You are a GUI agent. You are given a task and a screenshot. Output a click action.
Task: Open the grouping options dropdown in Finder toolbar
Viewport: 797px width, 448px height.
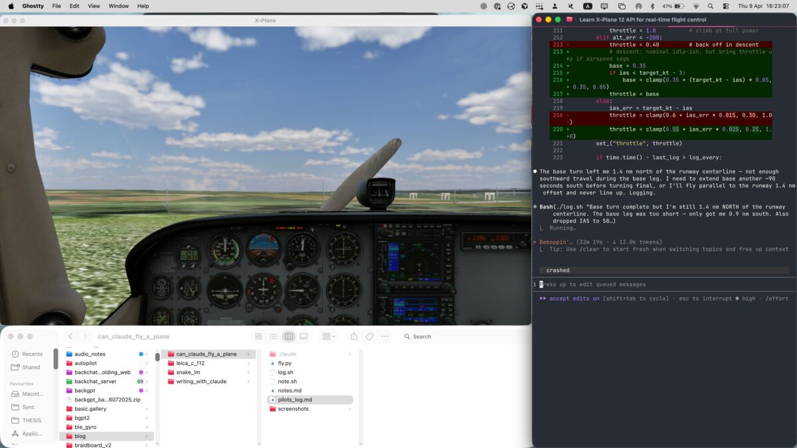(x=327, y=336)
